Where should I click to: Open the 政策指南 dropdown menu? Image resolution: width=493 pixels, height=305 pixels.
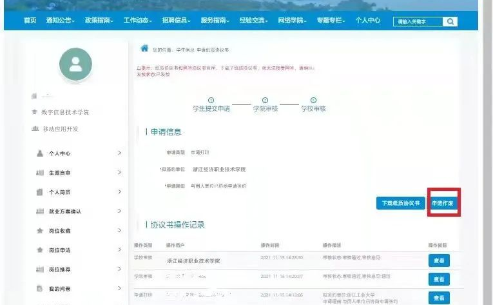pos(99,21)
